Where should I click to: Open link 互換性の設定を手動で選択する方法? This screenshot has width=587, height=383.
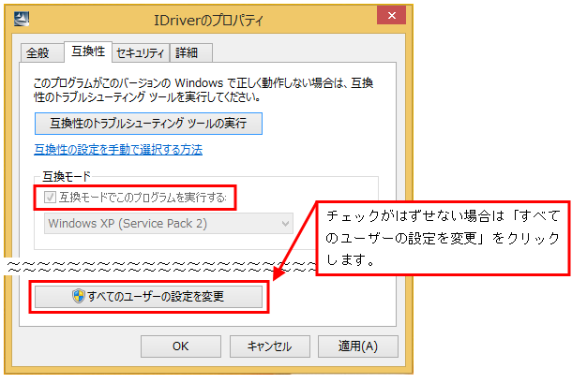[118, 150]
